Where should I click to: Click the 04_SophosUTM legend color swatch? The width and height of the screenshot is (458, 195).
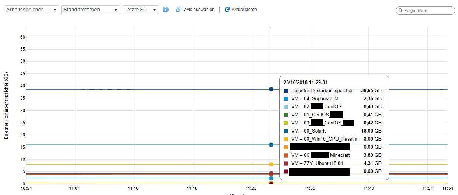pyautogui.click(x=286, y=99)
